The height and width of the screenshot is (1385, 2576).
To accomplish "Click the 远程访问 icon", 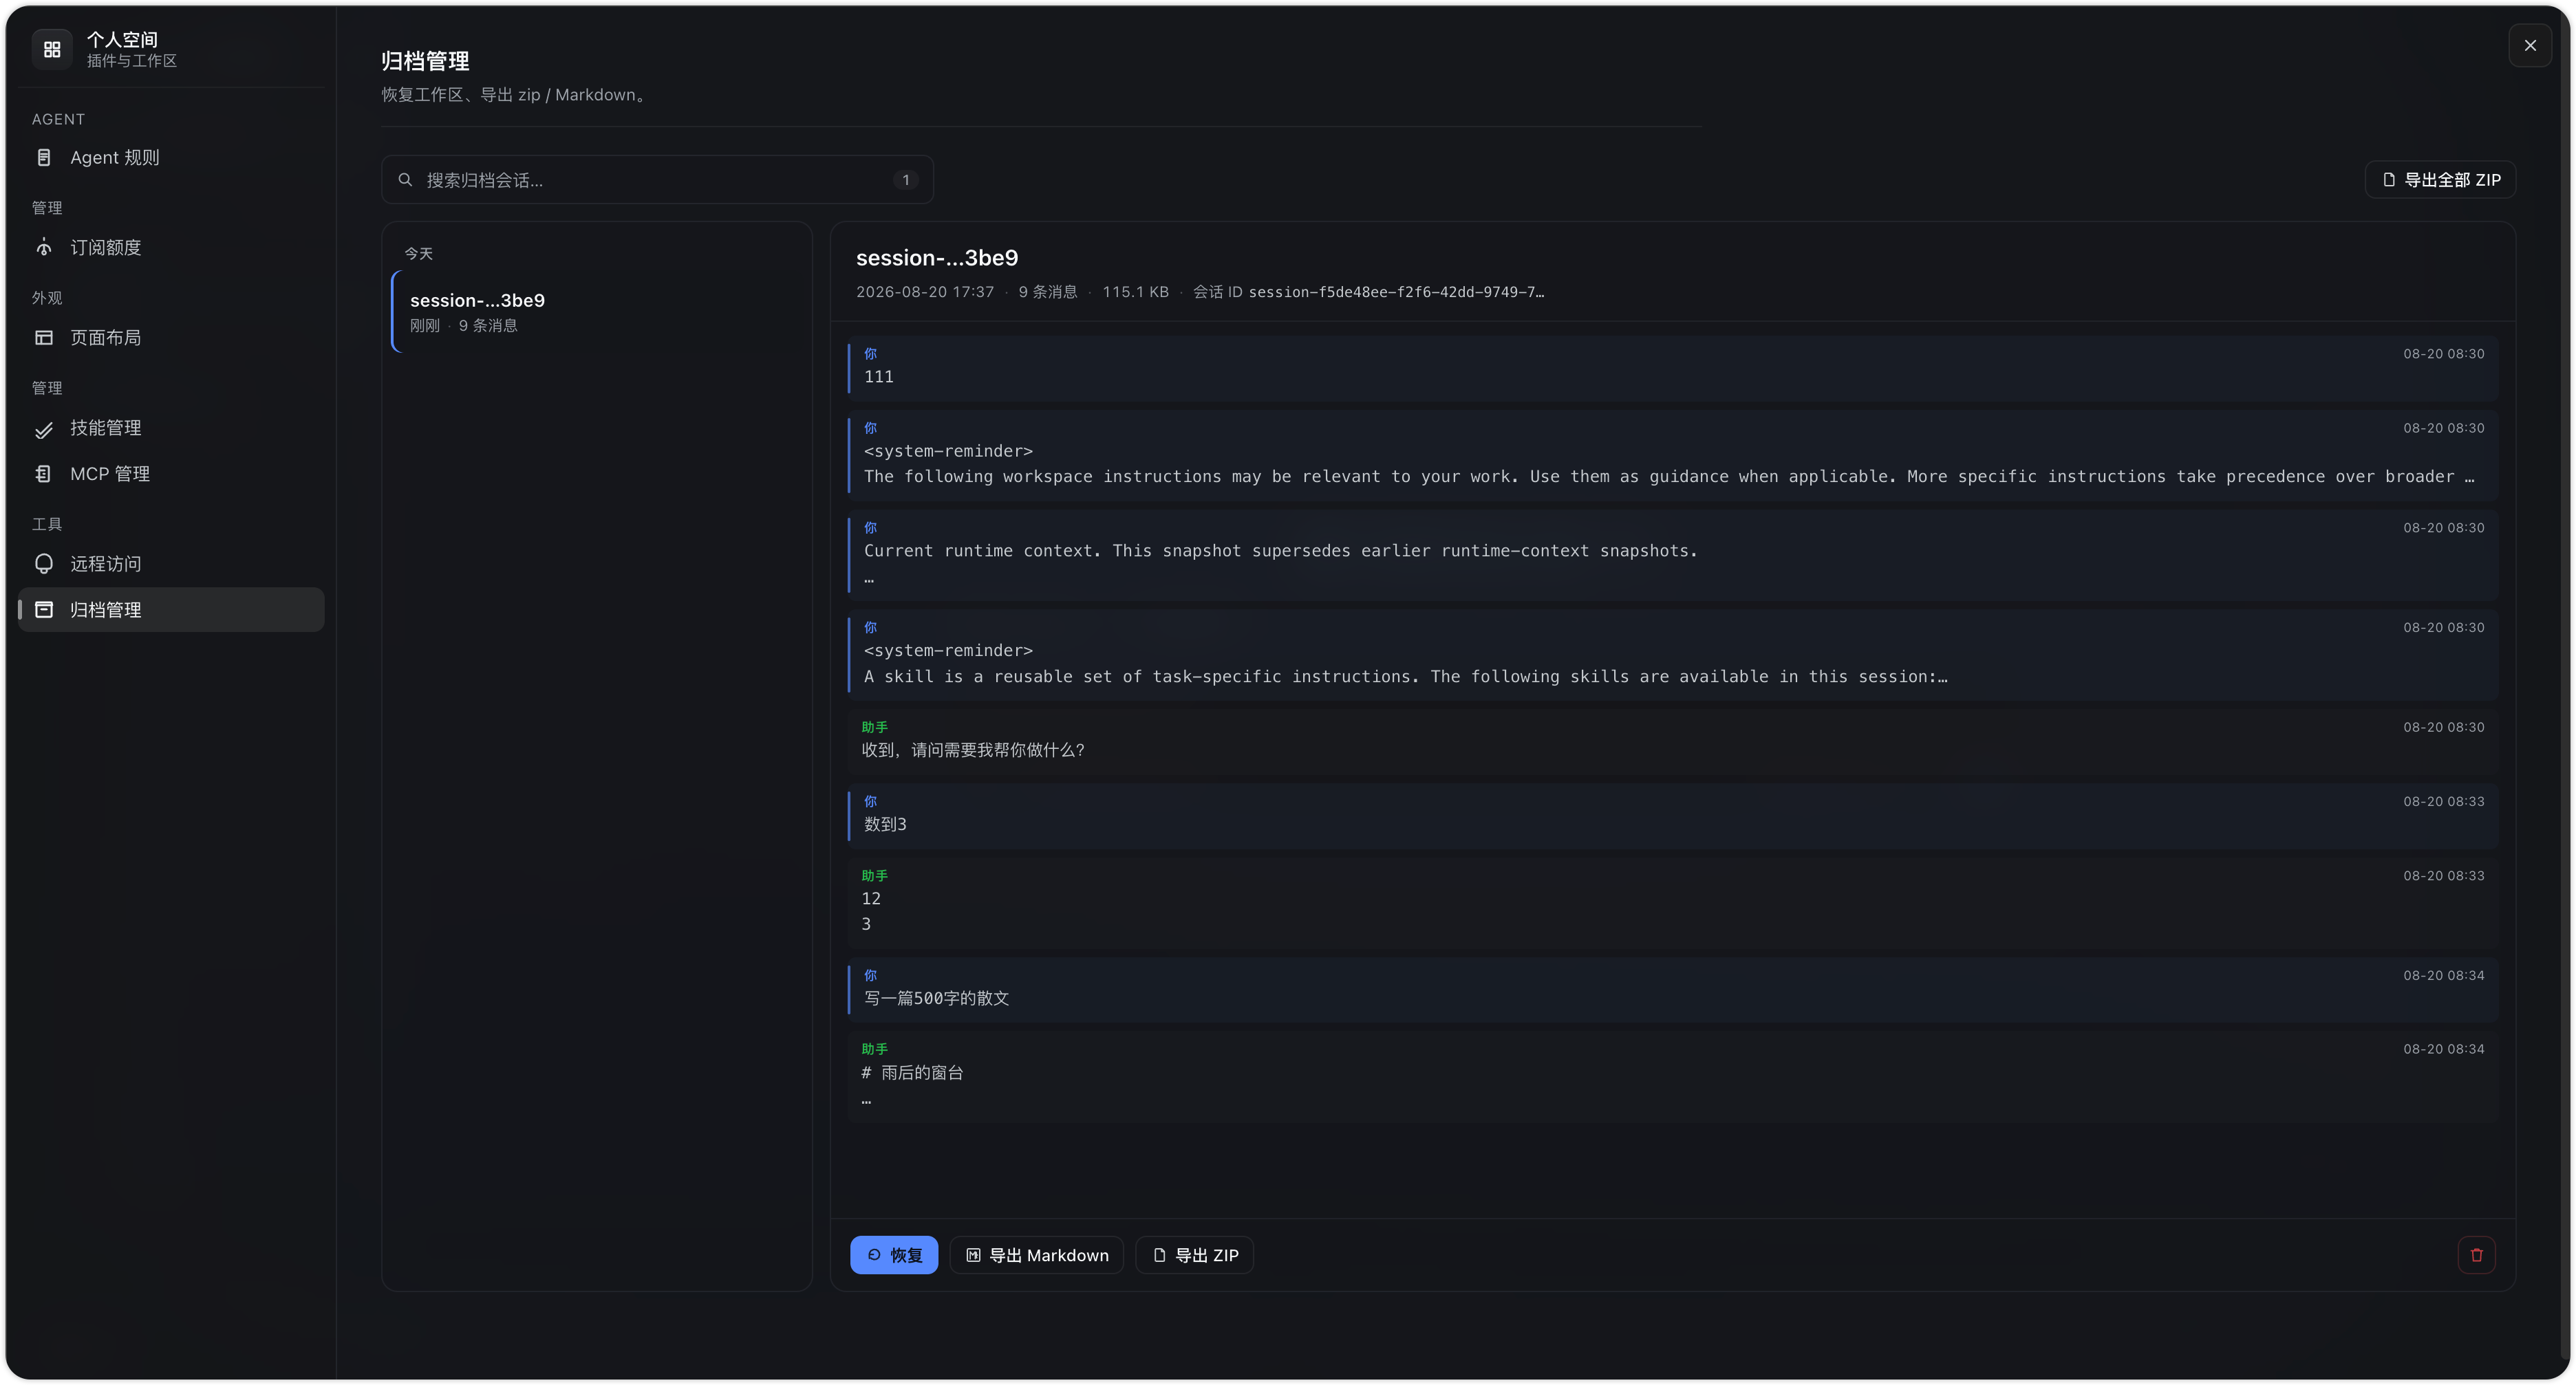I will tap(44, 565).
